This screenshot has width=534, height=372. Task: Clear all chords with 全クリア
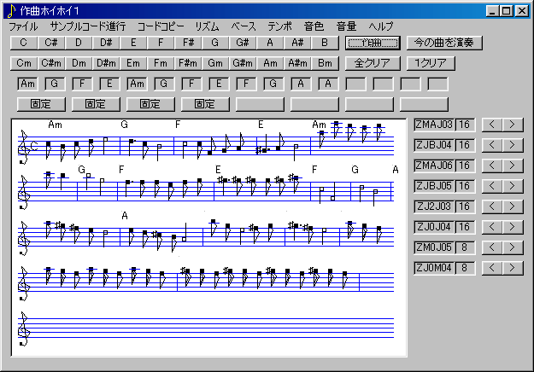click(373, 63)
